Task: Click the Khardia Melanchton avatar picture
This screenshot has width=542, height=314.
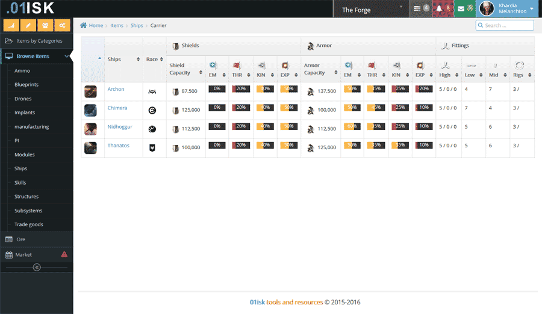Action: 487,8
